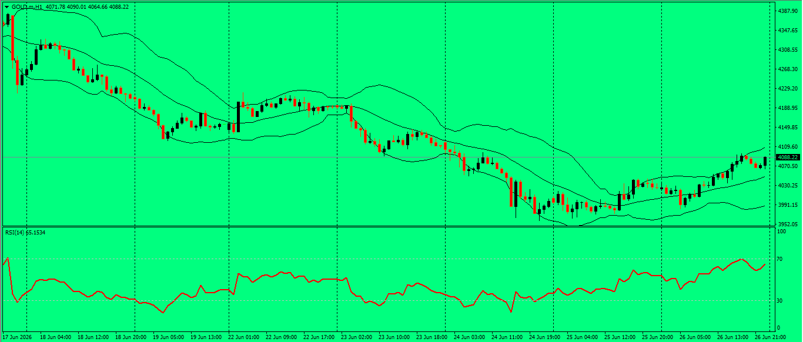
Task: Click the 3952.05 price scale label
Action: (787, 224)
